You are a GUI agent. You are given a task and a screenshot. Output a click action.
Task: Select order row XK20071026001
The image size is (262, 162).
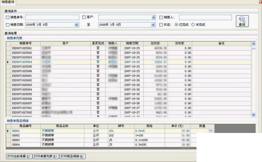coord(129,76)
